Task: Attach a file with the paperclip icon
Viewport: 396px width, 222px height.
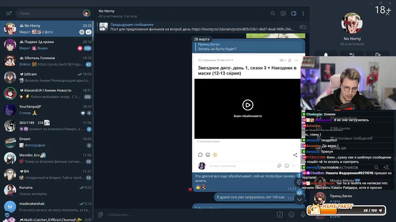Action: pyautogui.click(x=101, y=215)
